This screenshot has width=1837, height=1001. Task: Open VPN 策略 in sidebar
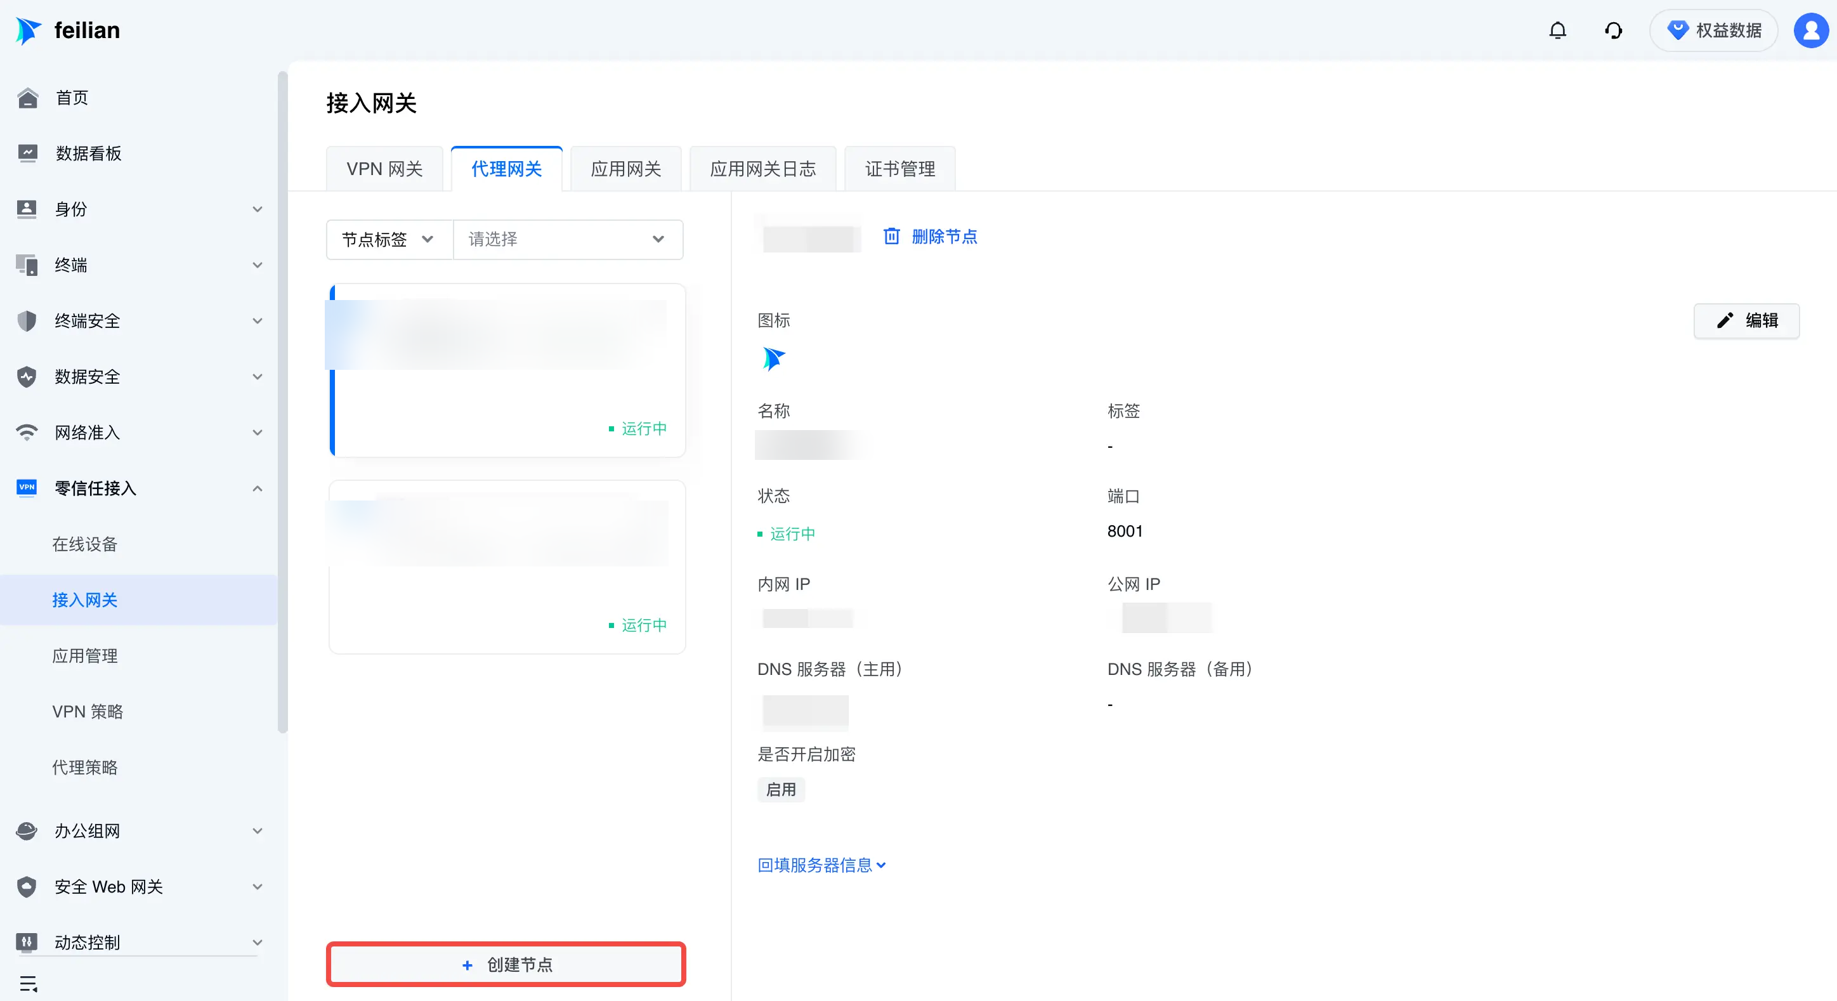click(x=88, y=712)
